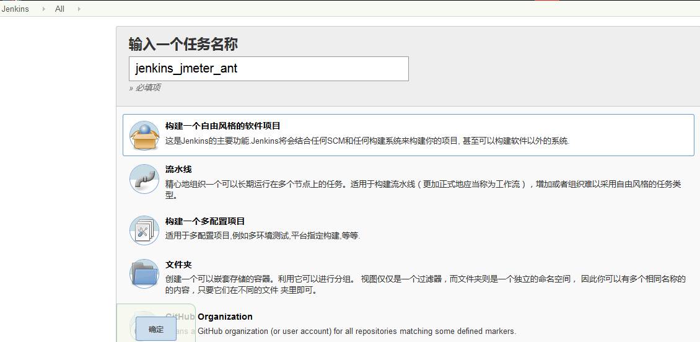Click the folder (文件夹) icon

[x=144, y=274]
